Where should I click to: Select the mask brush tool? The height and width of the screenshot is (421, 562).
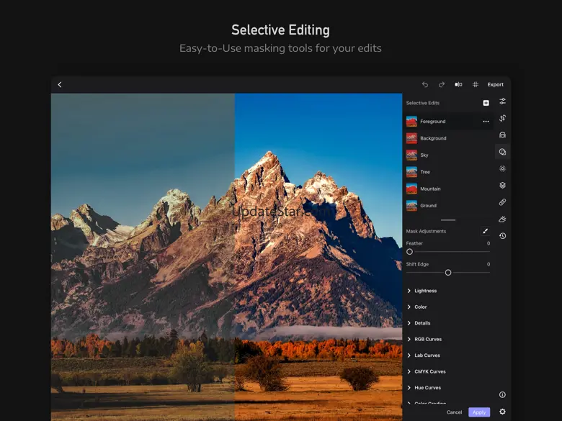[485, 232]
